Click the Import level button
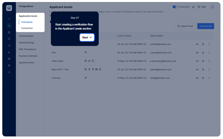 (x=185, y=26)
